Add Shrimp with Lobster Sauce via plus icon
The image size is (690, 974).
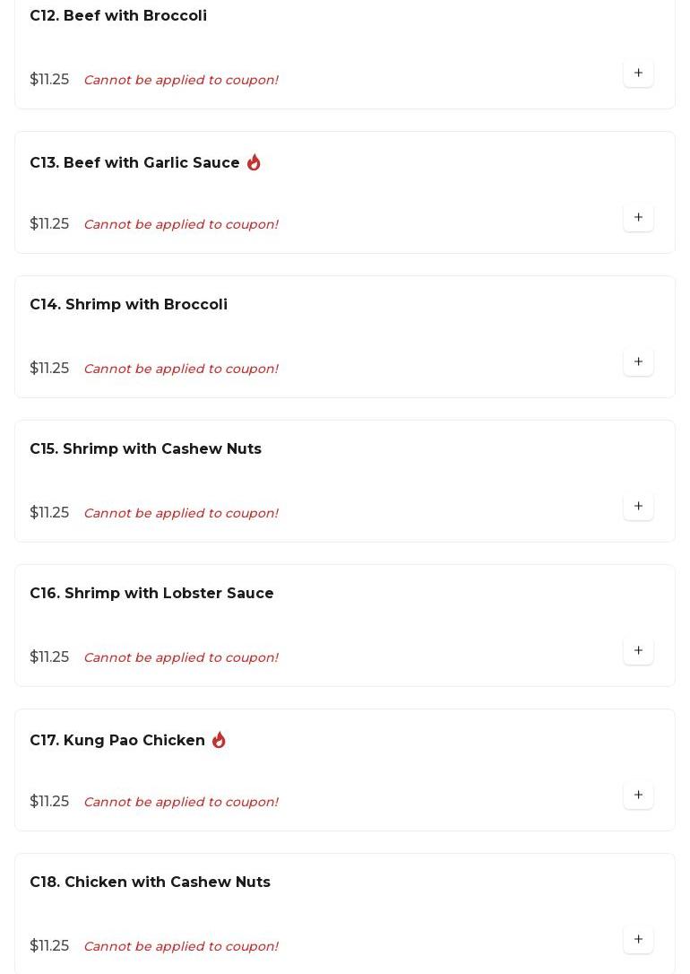[x=638, y=651]
